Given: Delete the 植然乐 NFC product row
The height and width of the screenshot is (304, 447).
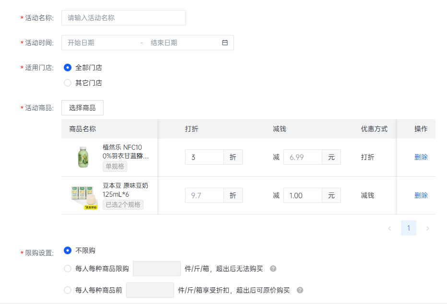Looking at the screenshot, I should 421,157.
